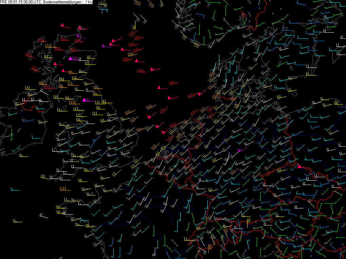Click red wind barb in southern Norway interior
Viewport: 346px width, 259px height.
point(243,14)
